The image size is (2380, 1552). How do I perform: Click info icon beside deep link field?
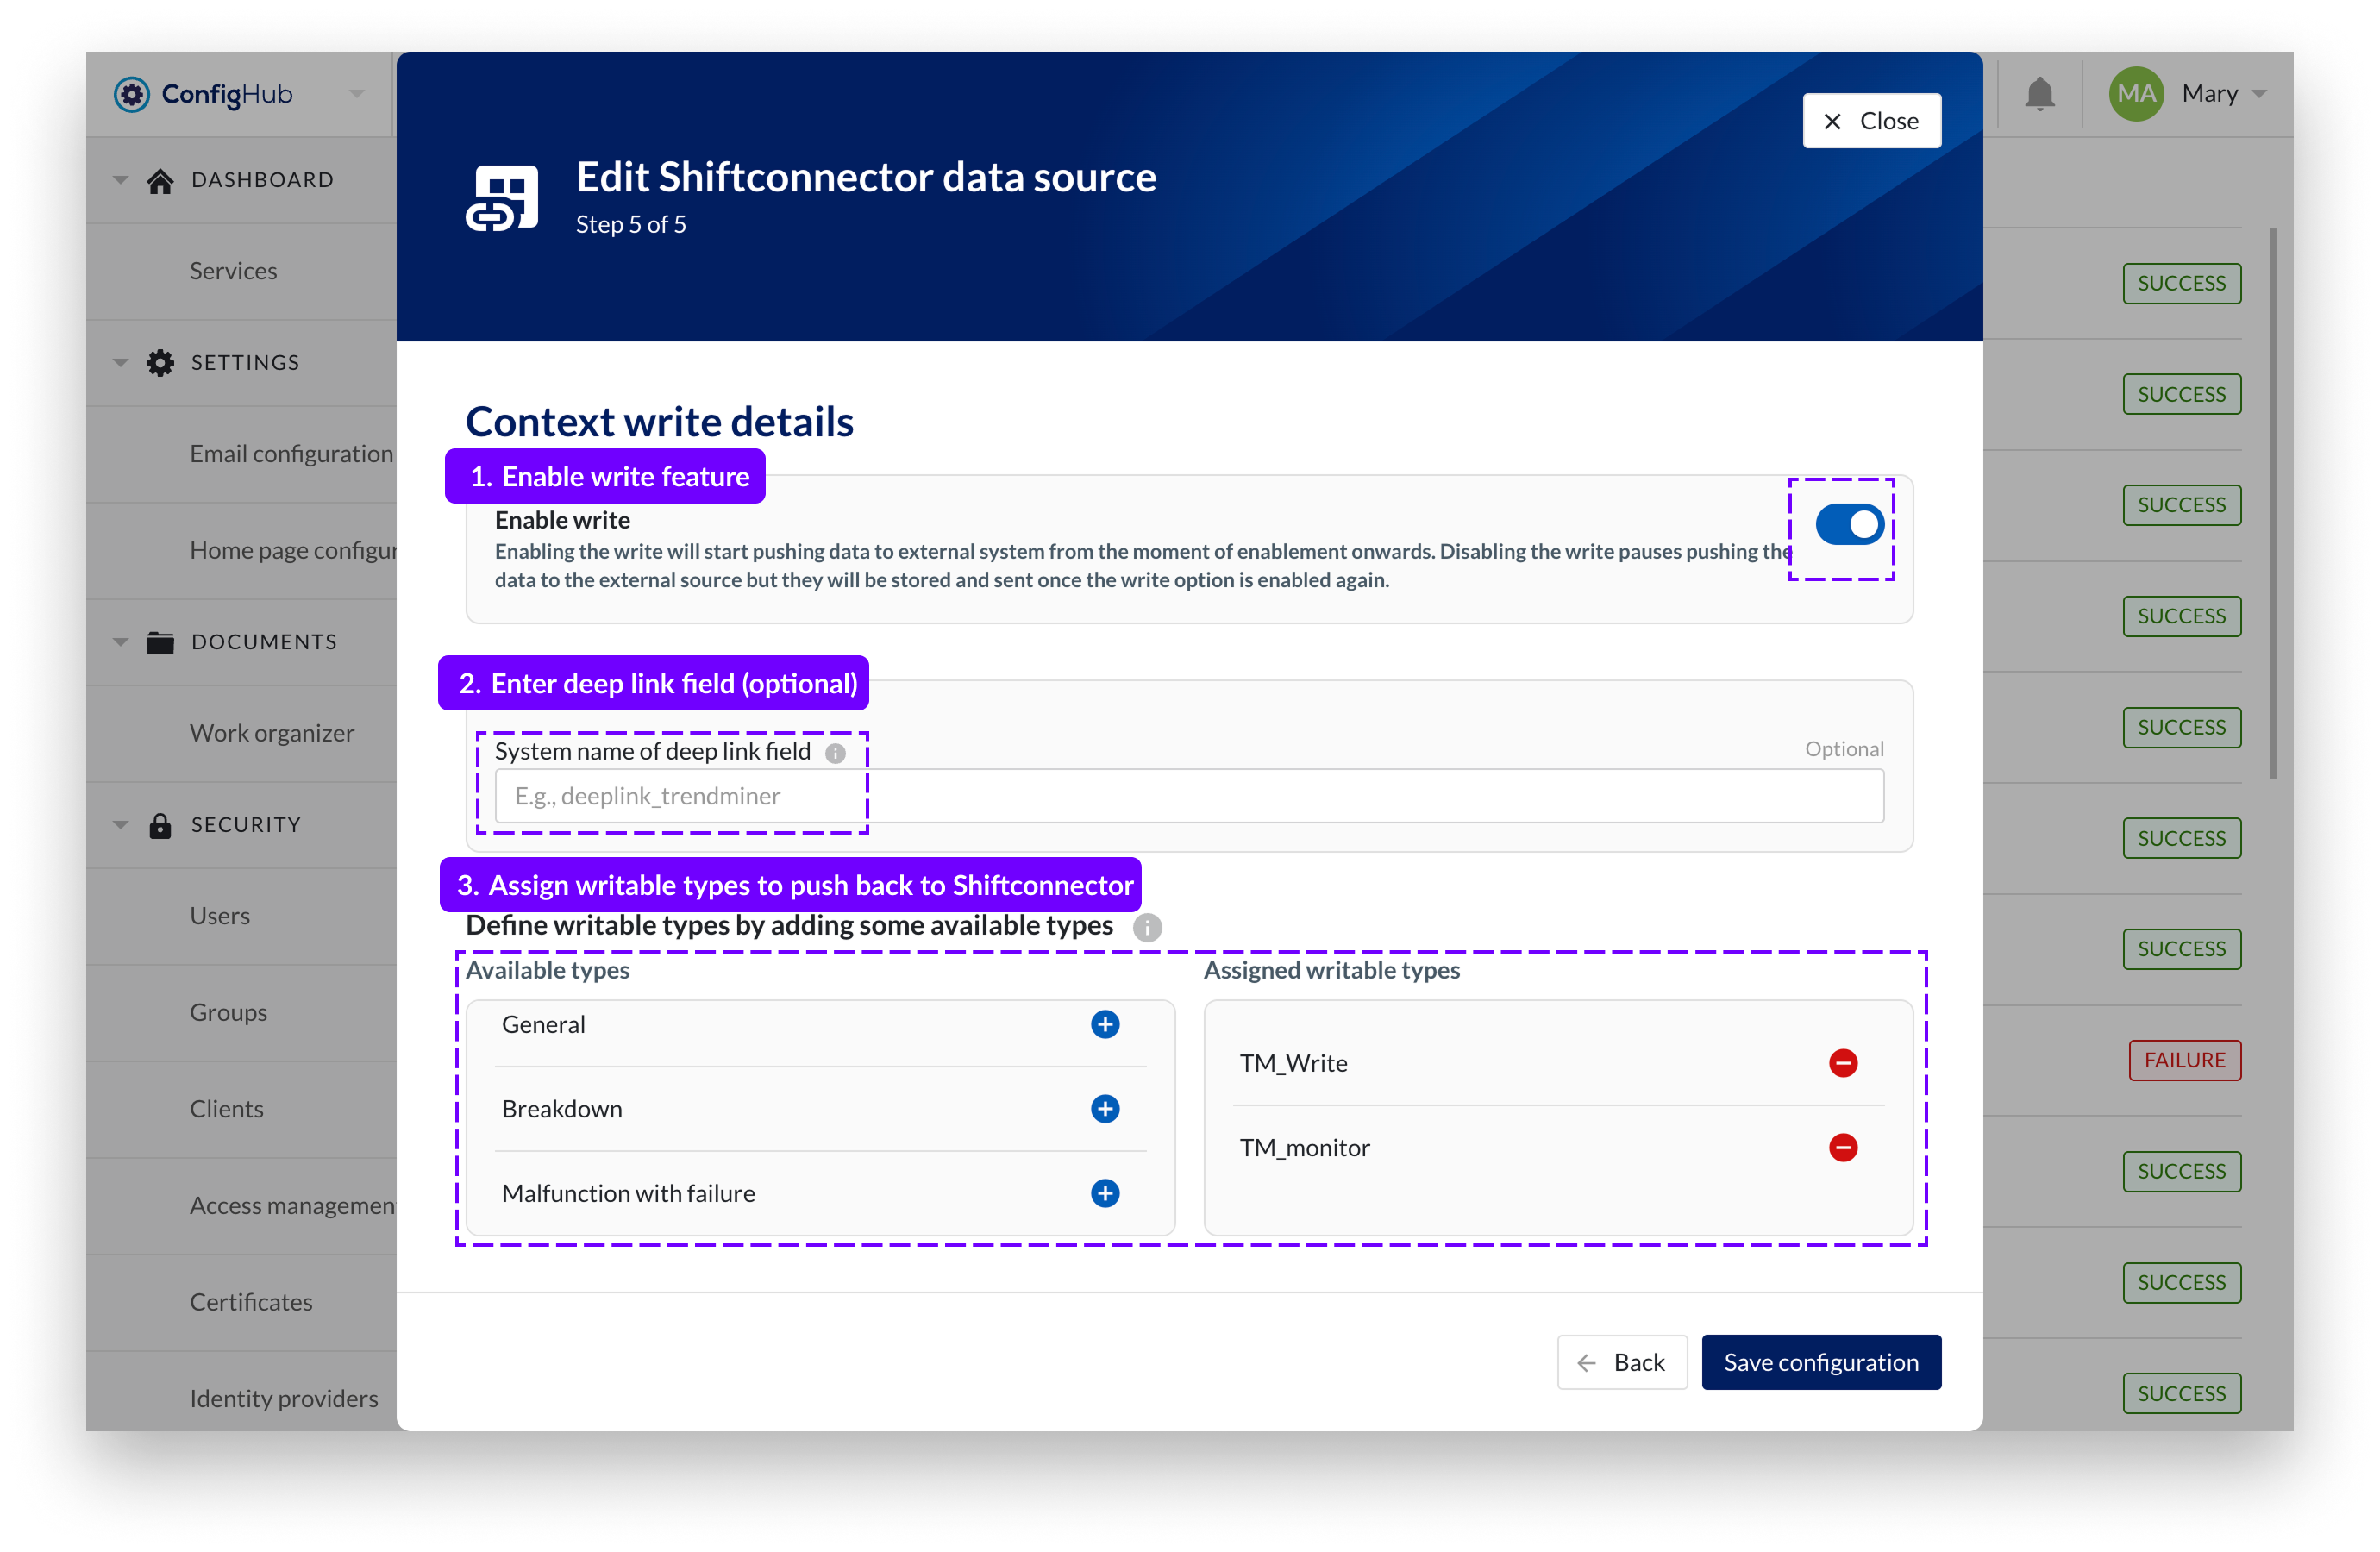pos(835,752)
